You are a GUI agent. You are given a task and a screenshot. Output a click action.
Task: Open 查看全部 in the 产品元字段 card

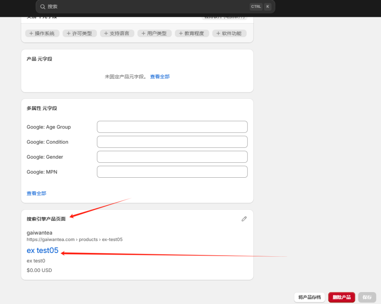click(x=160, y=76)
